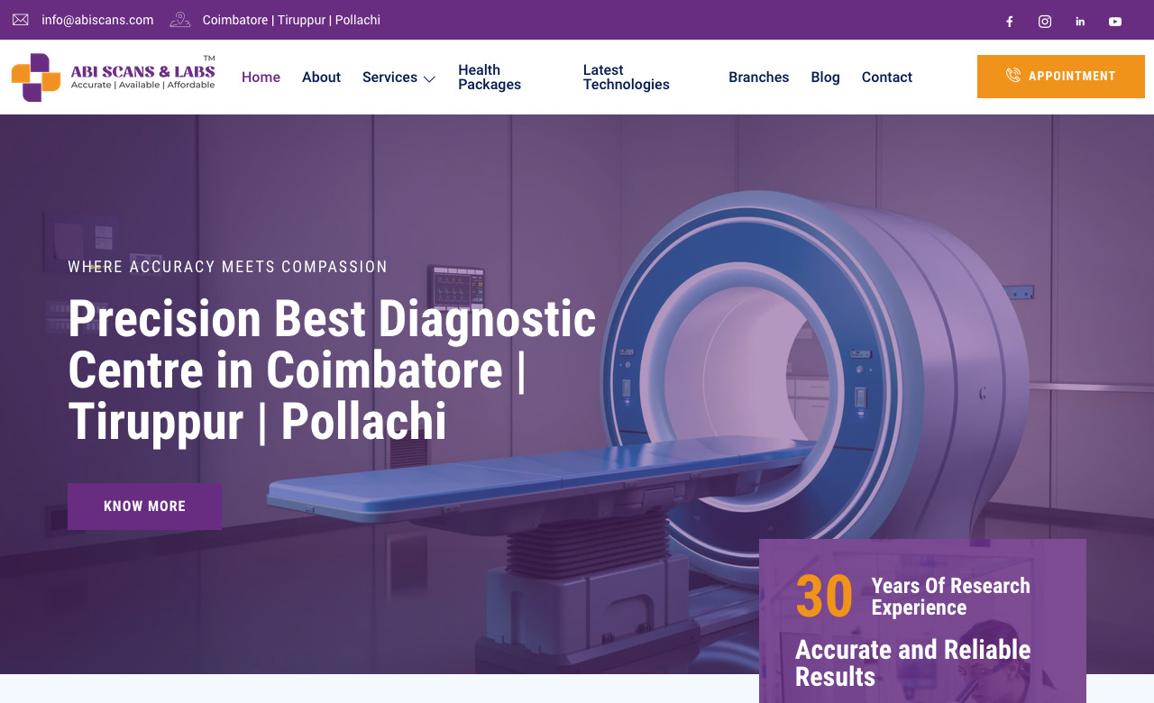Open the LinkedIn social icon

[x=1080, y=22]
